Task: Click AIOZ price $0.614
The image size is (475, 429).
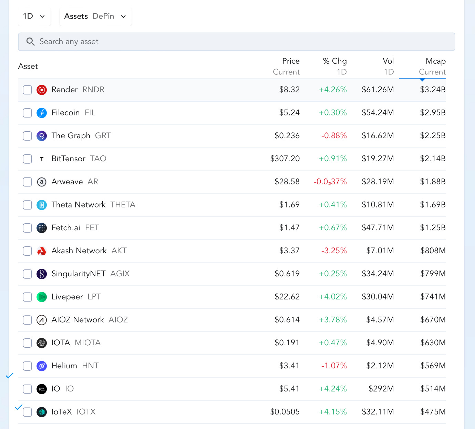Action: click(x=287, y=320)
